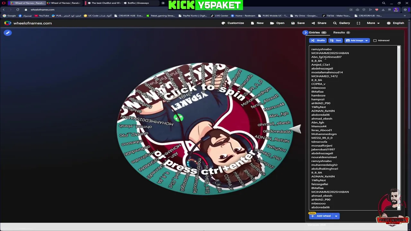Save the current wheel

click(298, 23)
